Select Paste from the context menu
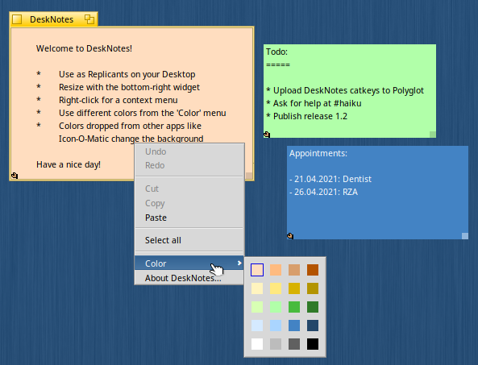This screenshot has height=365, width=478. (189, 218)
